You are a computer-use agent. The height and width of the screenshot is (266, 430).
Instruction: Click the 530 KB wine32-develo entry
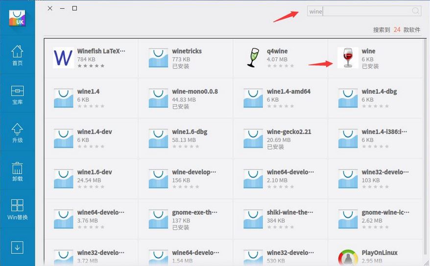[281, 253]
